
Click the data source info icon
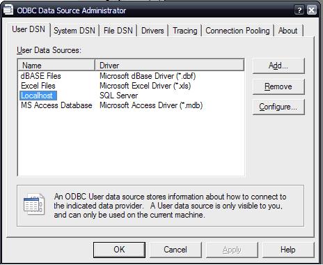[x=34, y=204]
